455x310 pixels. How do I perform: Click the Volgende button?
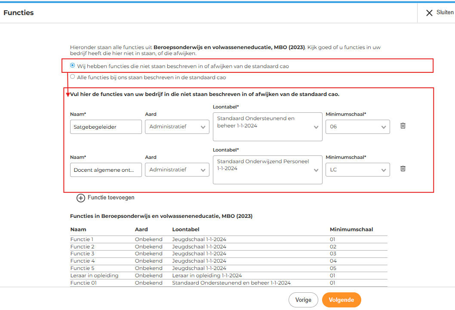[341, 300]
